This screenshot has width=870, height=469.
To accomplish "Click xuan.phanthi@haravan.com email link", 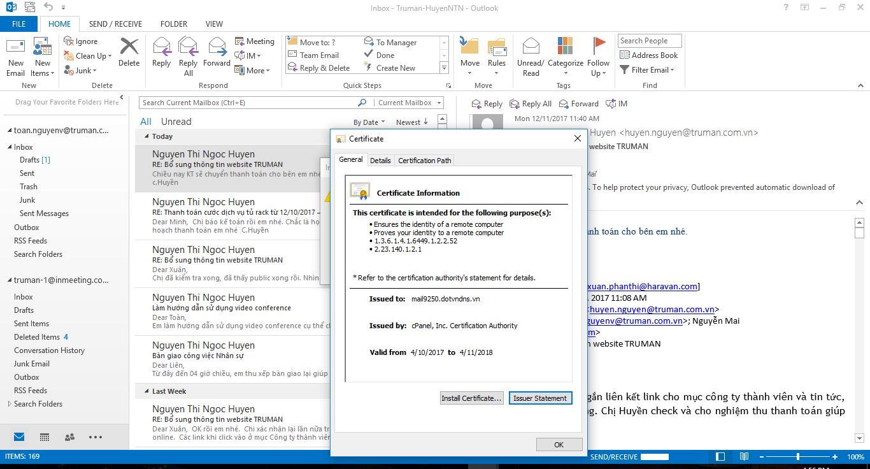I will (x=643, y=287).
